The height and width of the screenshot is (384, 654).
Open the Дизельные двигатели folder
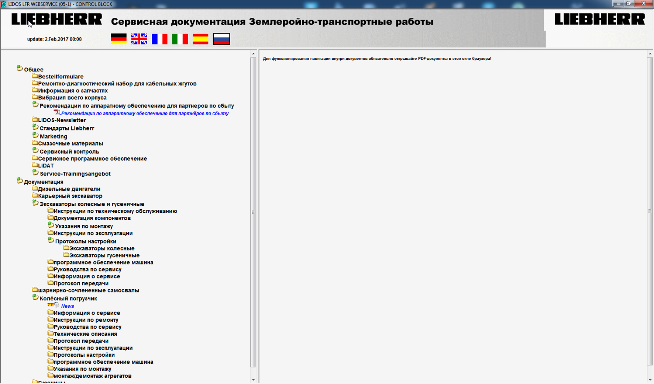tap(69, 189)
